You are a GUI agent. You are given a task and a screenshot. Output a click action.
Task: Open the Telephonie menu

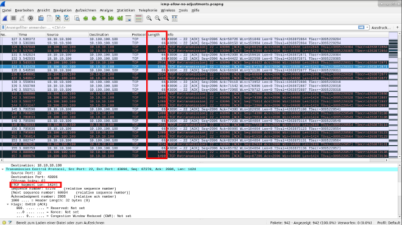147,10
